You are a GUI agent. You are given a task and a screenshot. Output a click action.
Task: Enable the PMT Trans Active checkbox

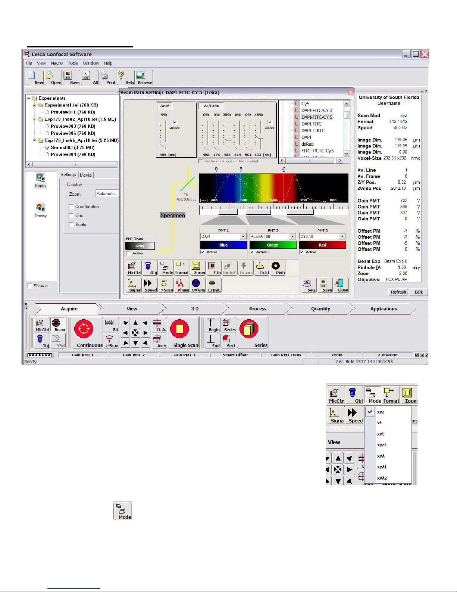[129, 253]
